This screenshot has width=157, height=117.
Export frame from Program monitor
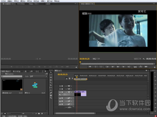click(146, 67)
